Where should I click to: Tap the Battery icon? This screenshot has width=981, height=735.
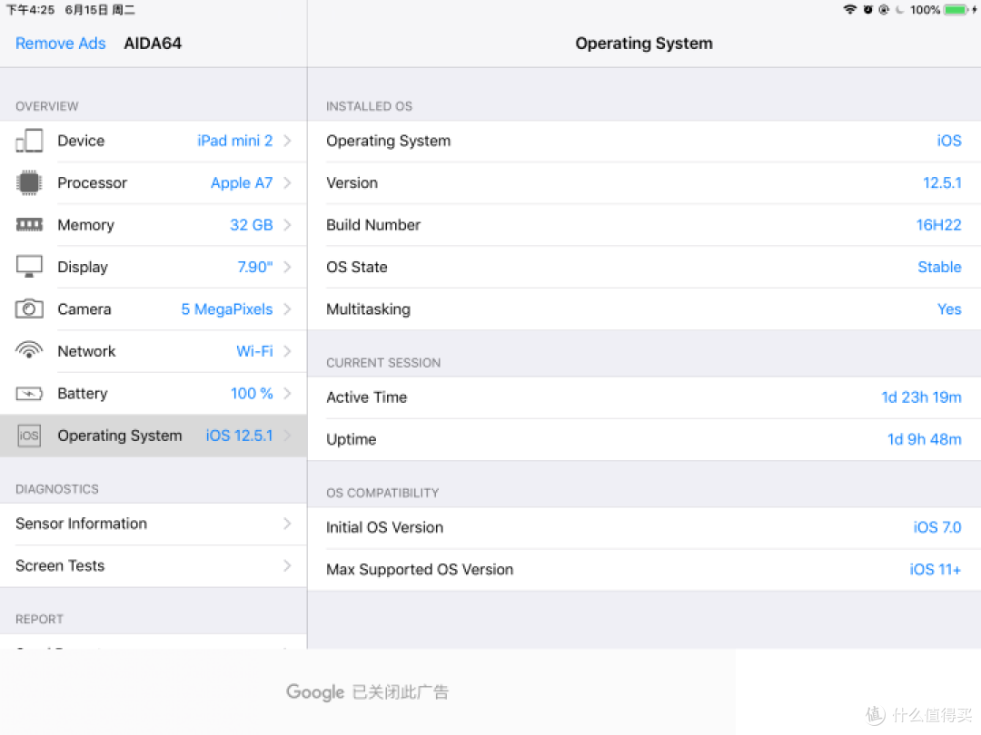pos(29,393)
